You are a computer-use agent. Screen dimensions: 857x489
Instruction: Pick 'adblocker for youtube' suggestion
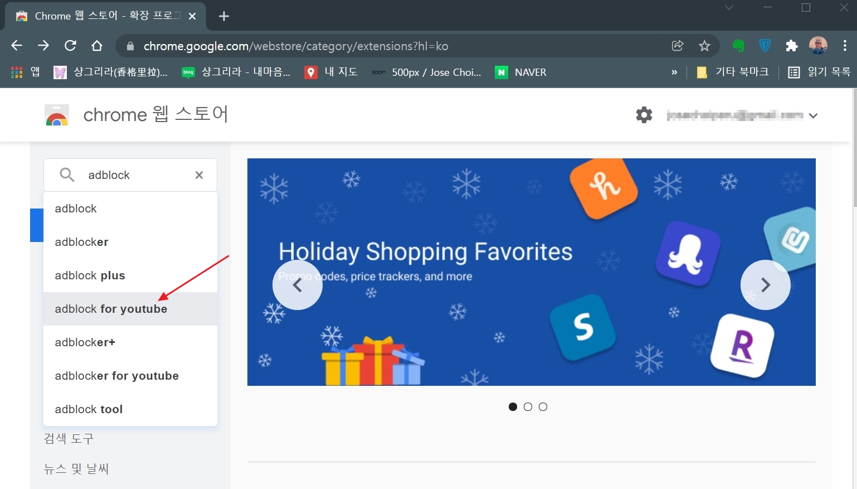click(x=130, y=376)
